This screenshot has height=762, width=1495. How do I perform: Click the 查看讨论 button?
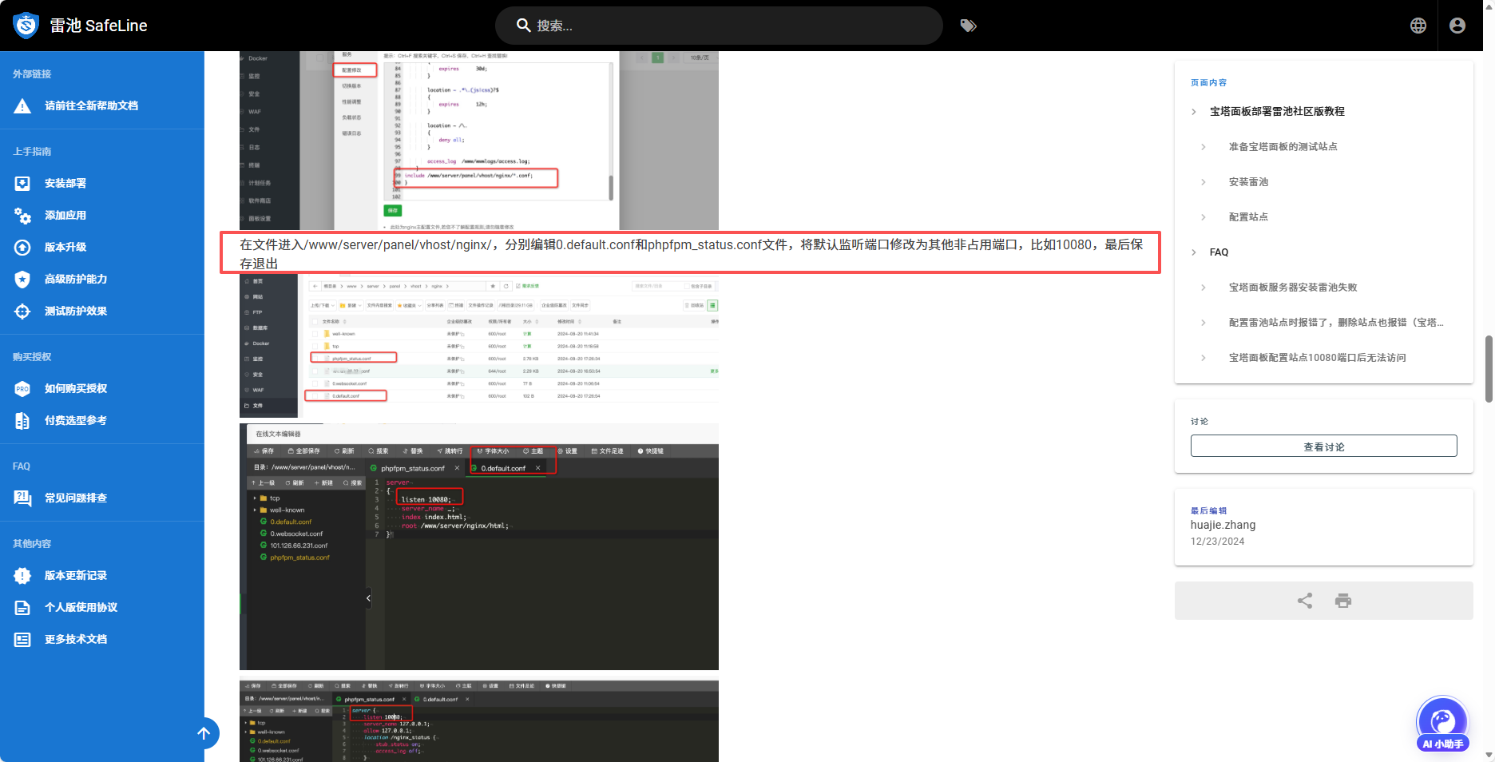tap(1323, 446)
